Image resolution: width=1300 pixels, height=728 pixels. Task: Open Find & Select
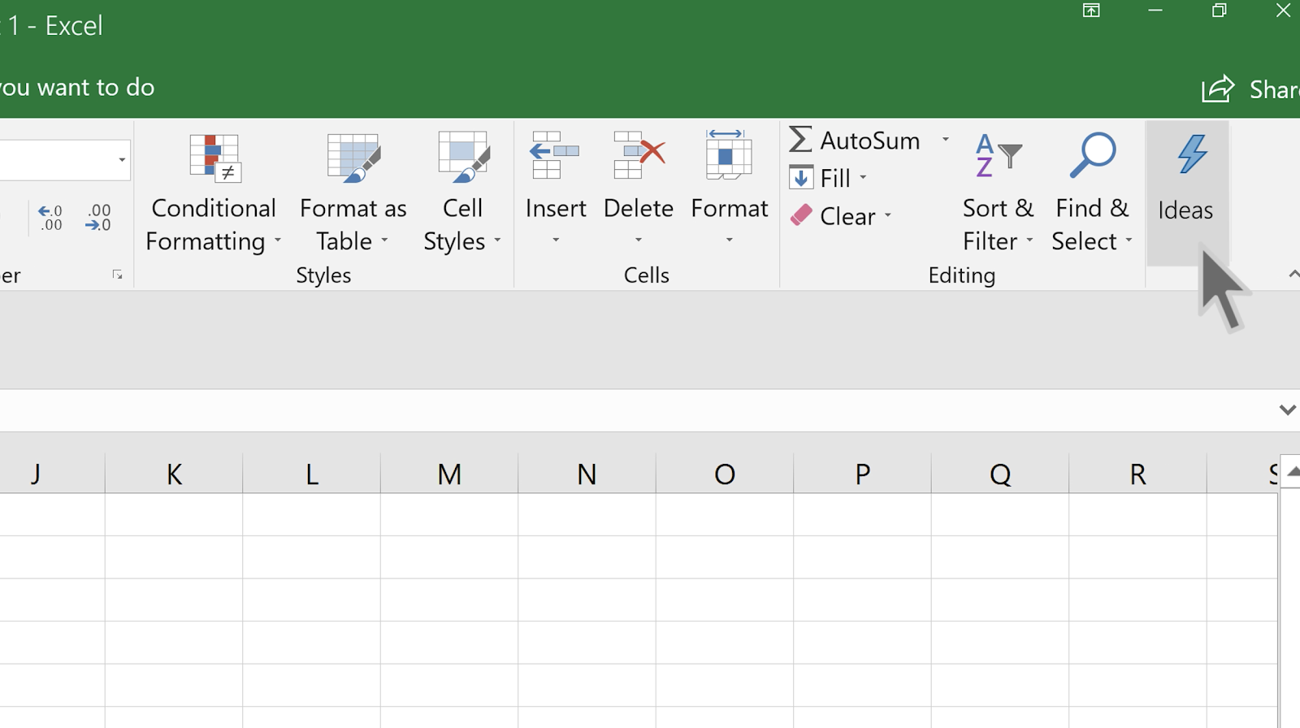1092,193
